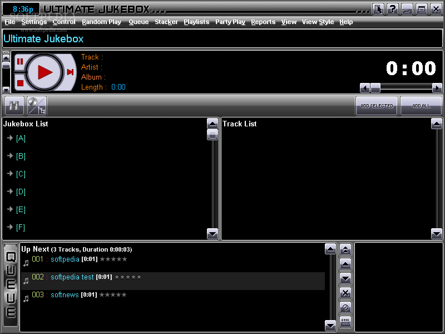The image size is (445, 334).
Task: Open the Playlists menu
Action: 196,22
